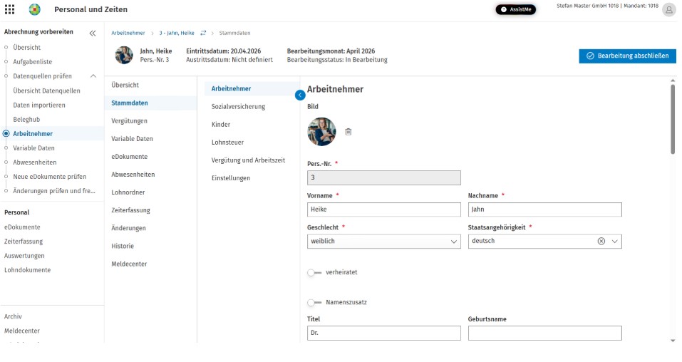682x362 pixels.
Task: Collapse the Datenquellen prüfen section
Action: pyautogui.click(x=93, y=76)
